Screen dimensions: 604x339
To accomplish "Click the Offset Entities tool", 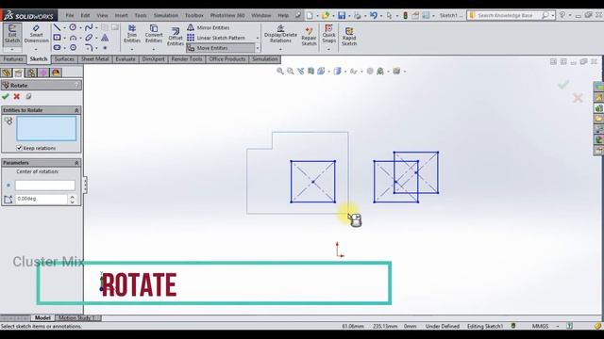I will [x=176, y=37].
